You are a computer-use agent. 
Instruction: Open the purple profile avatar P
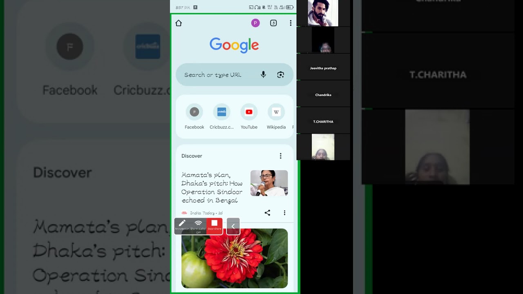point(255,23)
